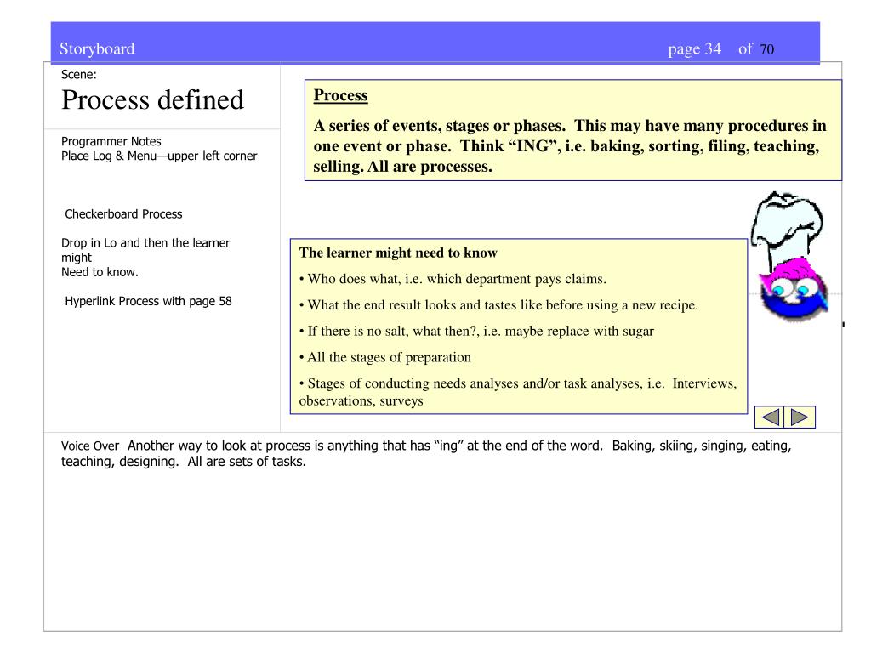871x653 pixels.
Task: Click the Voice Over label
Action: [x=90, y=446]
